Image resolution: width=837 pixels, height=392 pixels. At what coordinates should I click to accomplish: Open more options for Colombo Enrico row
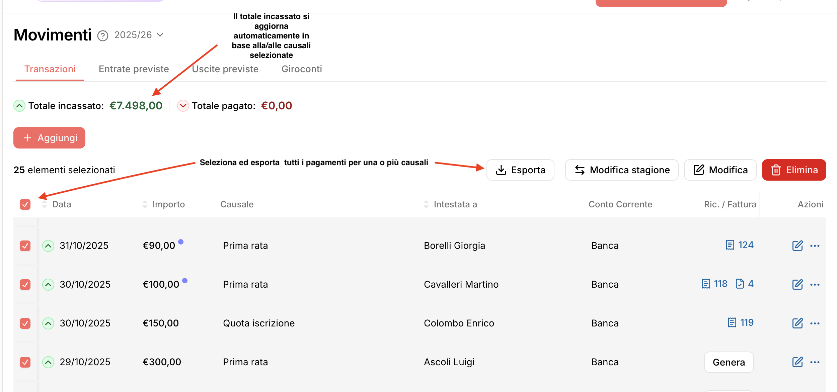coord(815,323)
